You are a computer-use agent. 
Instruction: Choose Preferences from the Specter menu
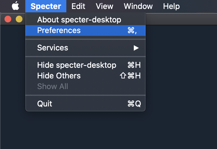click(x=59, y=30)
